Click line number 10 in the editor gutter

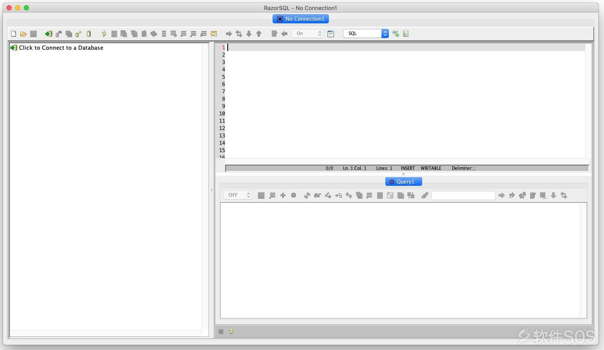222,114
